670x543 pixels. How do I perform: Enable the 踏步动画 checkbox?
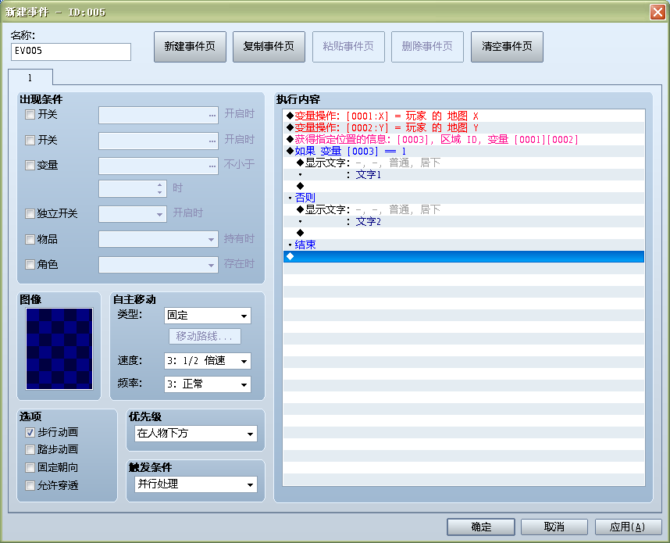click(30, 448)
